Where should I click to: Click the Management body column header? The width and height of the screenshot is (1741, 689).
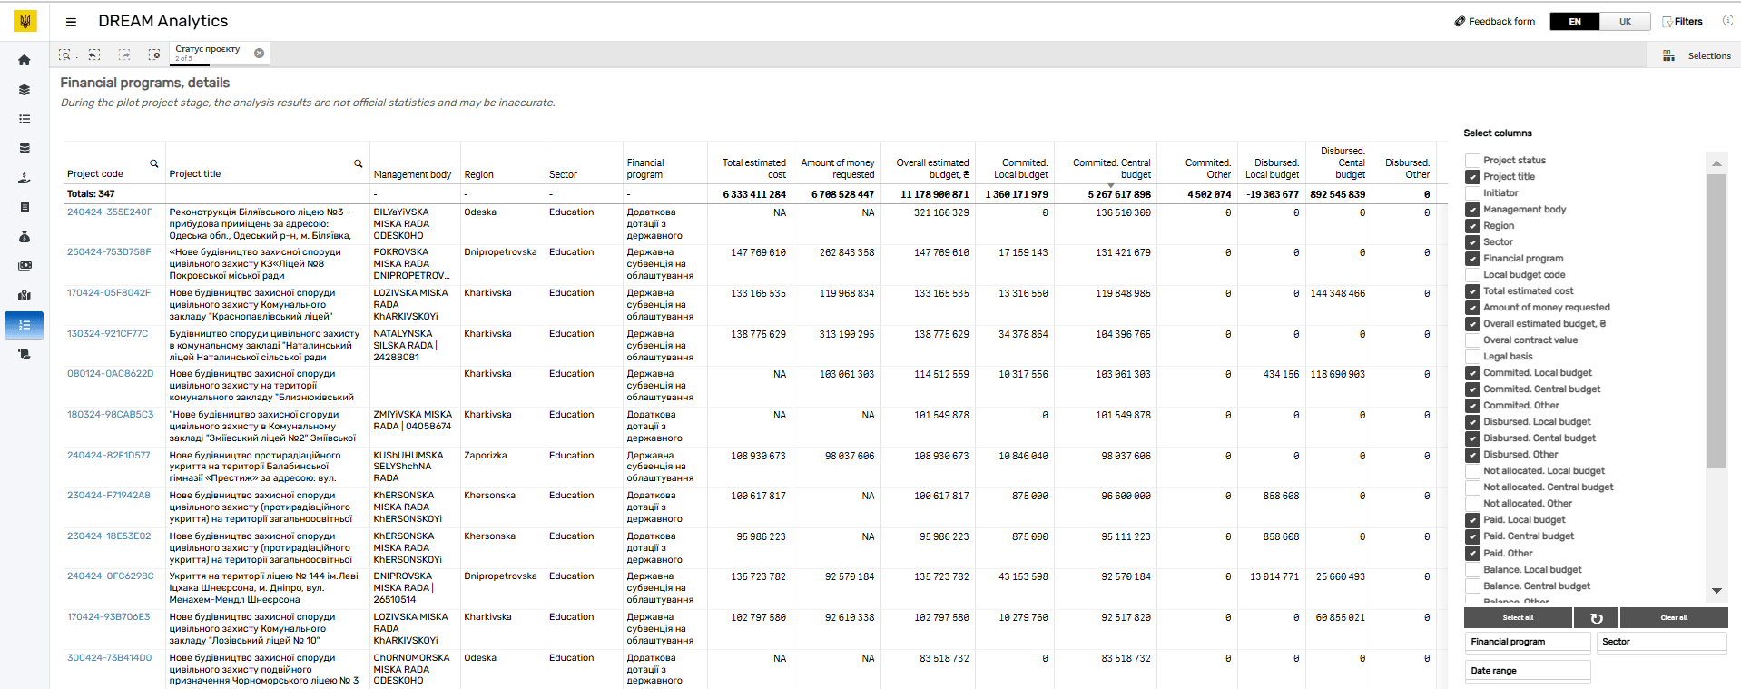tap(412, 174)
